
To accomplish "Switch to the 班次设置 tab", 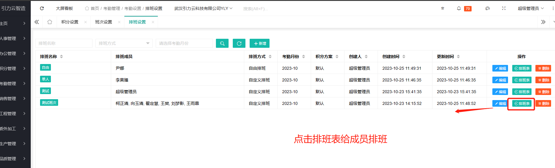I will [103, 22].
